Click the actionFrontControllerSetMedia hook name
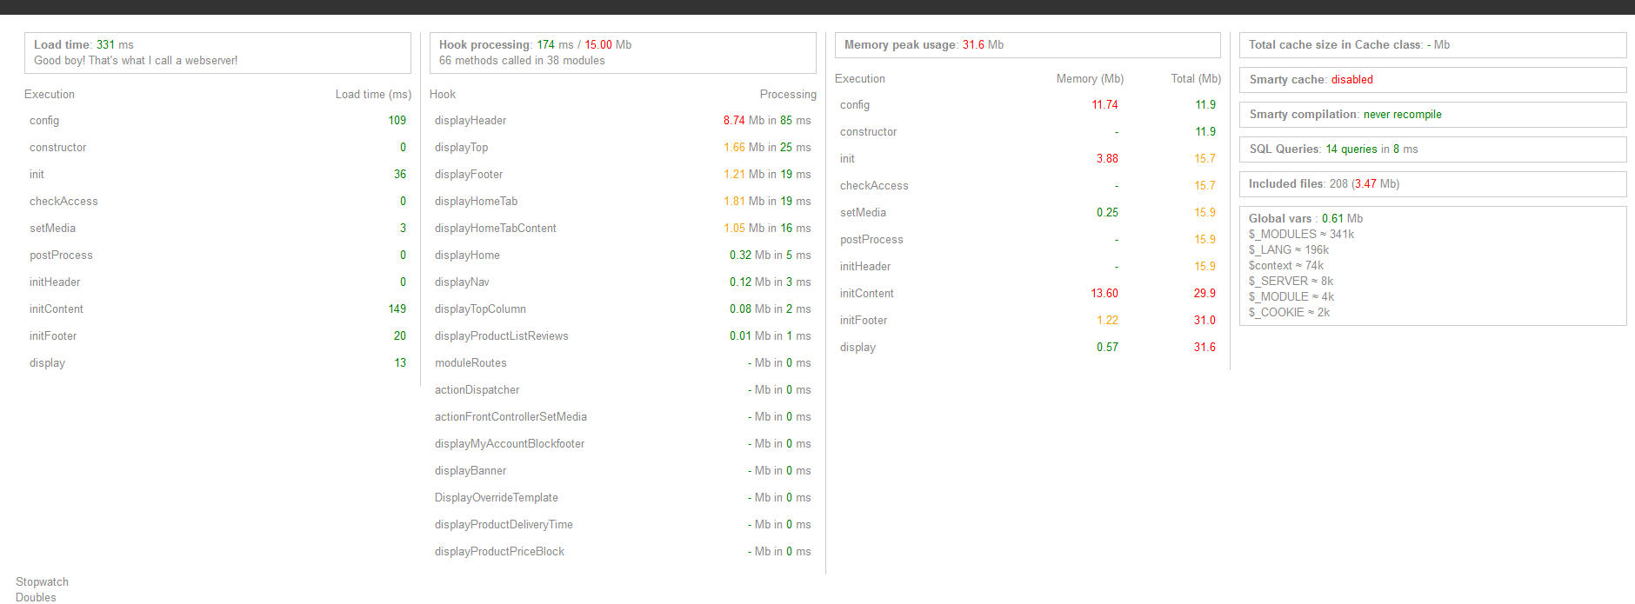The width and height of the screenshot is (1635, 604). (x=511, y=417)
